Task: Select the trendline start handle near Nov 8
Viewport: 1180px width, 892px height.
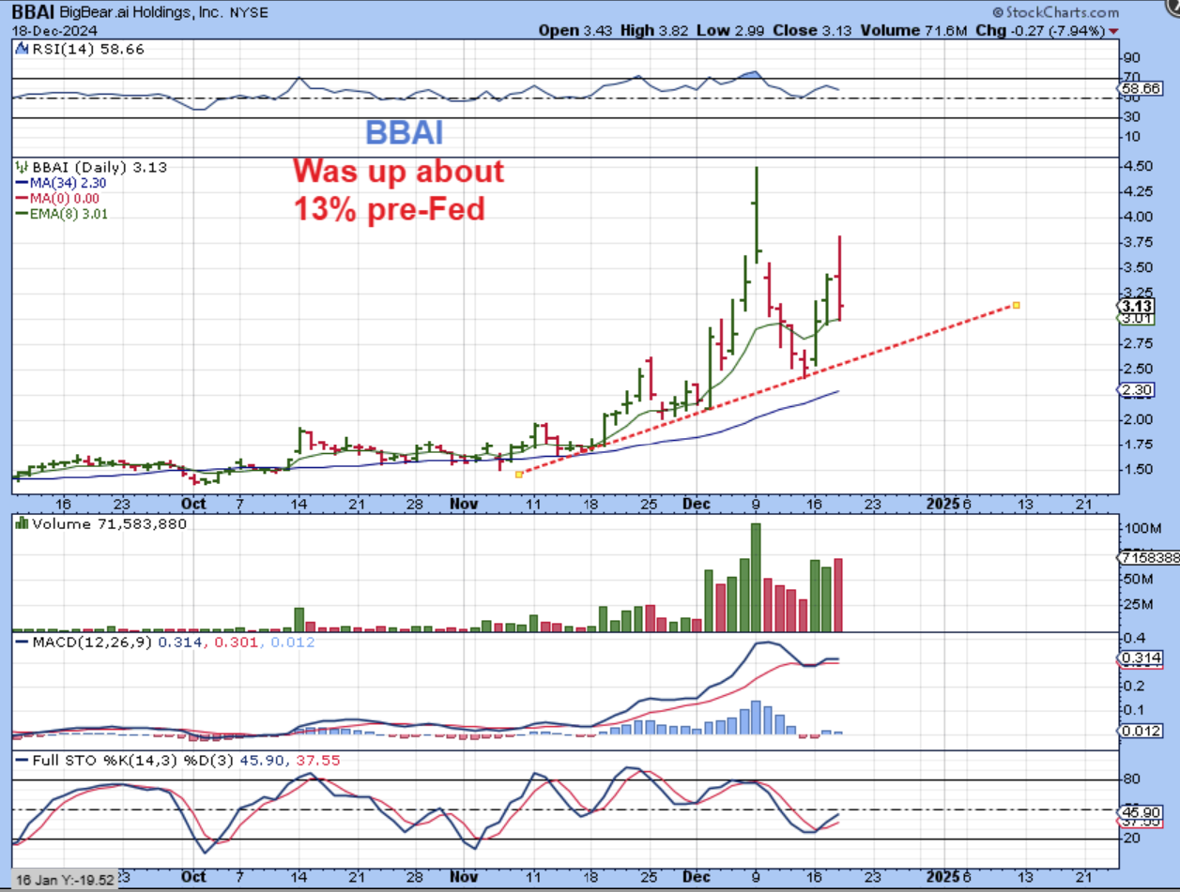Action: click(519, 475)
